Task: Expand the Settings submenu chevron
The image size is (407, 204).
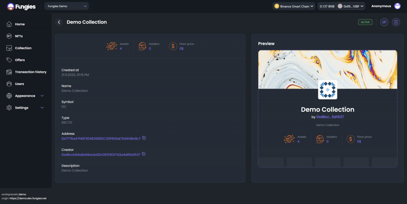Action: 42,108
